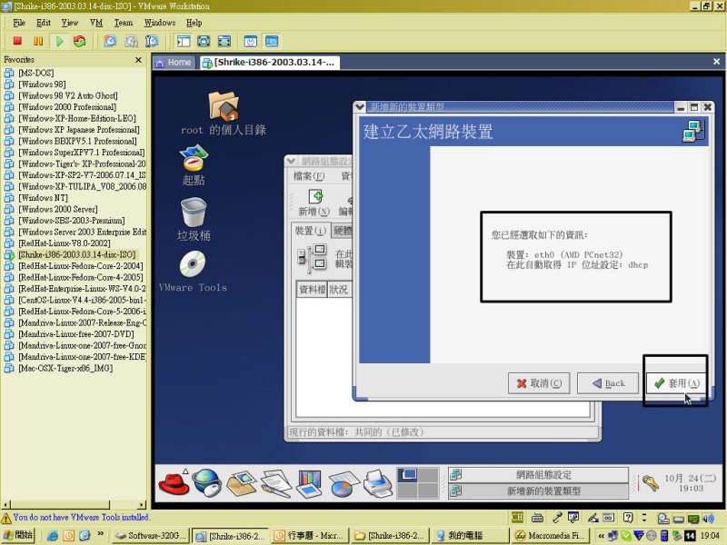Click the authentication keys icon in the panel
The width and height of the screenshot is (727, 545).
[649, 483]
